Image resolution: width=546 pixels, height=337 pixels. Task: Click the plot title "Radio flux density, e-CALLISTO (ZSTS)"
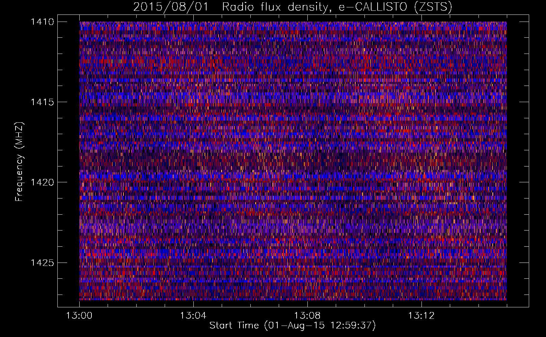tap(337, 7)
